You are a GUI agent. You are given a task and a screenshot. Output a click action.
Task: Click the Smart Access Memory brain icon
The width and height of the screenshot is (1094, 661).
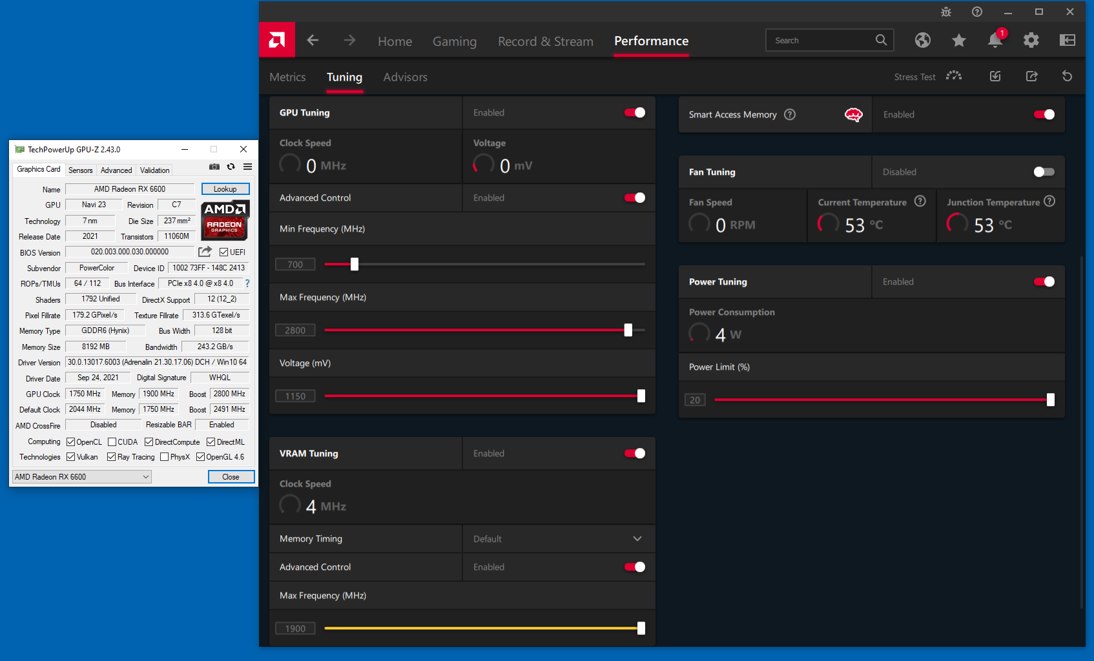854,115
